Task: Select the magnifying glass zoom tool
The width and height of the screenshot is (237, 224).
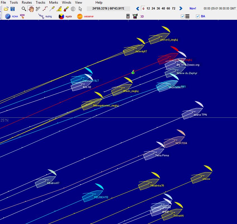Action: coord(24,9)
